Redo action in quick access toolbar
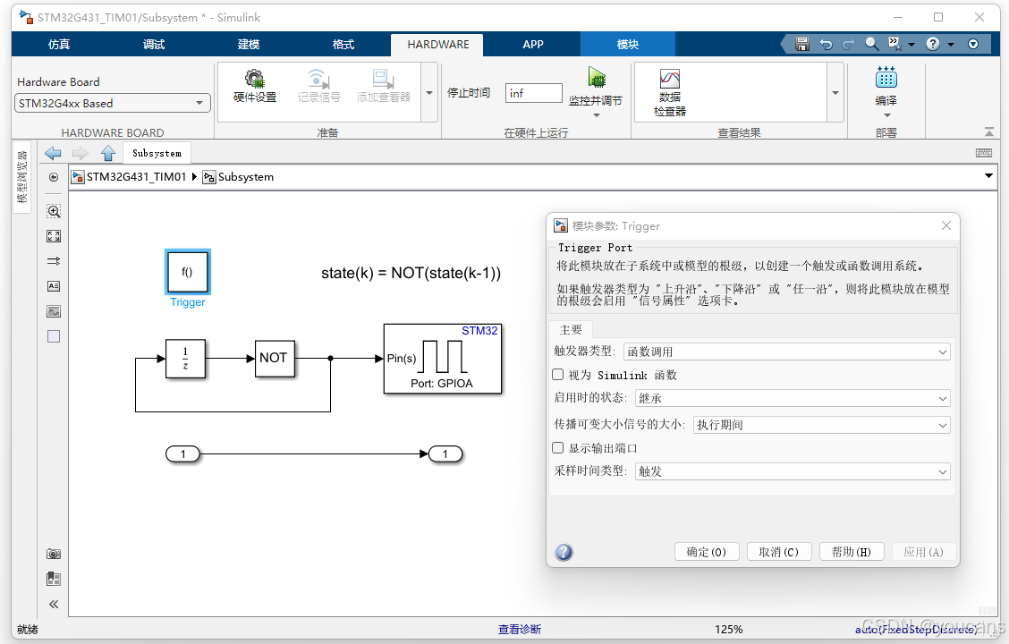The image size is (1009, 644). pyautogui.click(x=849, y=44)
